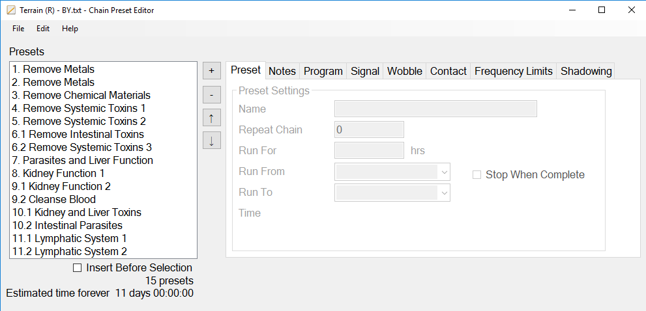The width and height of the screenshot is (646, 311).
Task: Move preset up with the up arrow
Action: click(211, 118)
